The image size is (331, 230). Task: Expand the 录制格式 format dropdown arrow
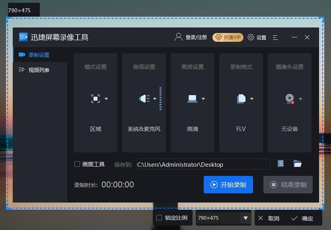pos(252,99)
